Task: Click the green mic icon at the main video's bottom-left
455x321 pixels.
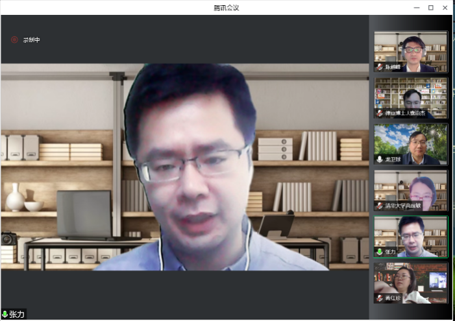Action: coord(5,315)
